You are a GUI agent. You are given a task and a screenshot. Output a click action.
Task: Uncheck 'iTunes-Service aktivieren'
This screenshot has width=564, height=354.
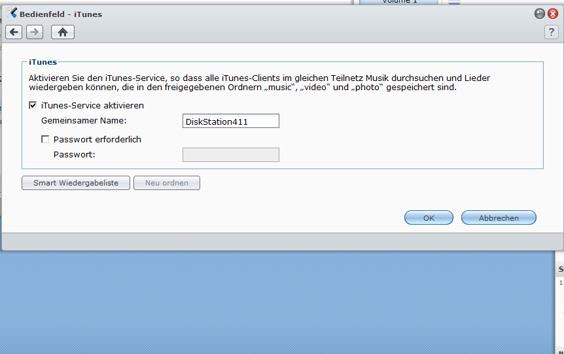(x=33, y=105)
